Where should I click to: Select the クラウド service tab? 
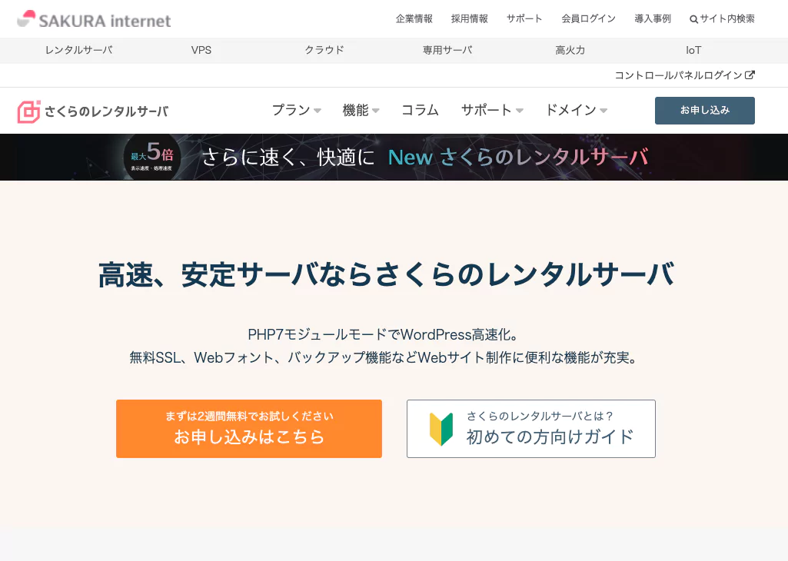324,51
